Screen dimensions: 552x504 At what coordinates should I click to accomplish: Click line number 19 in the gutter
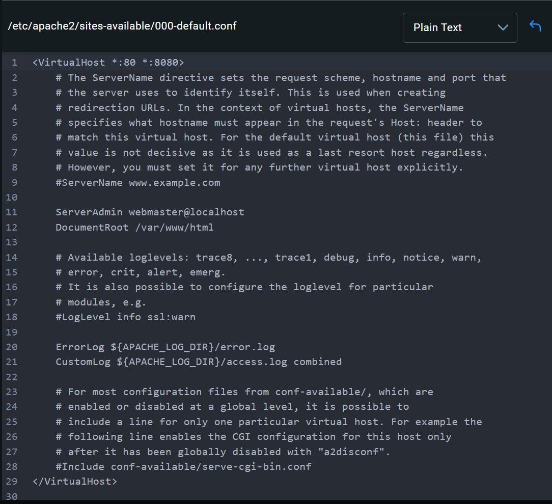(12, 332)
